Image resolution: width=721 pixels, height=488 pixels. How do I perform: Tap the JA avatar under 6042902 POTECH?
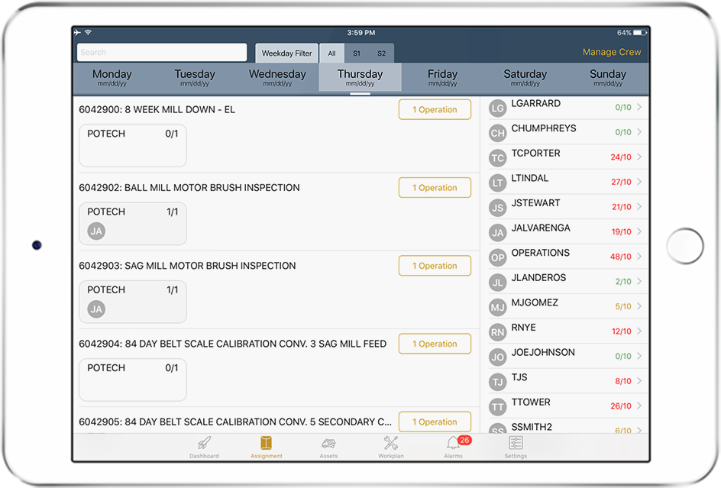point(96,231)
